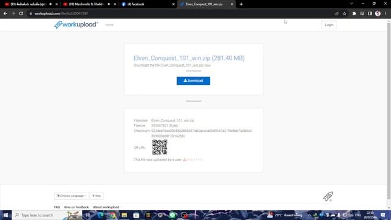The image size is (391, 220).
Task: Open the FAQ footer link
Action: (57, 207)
